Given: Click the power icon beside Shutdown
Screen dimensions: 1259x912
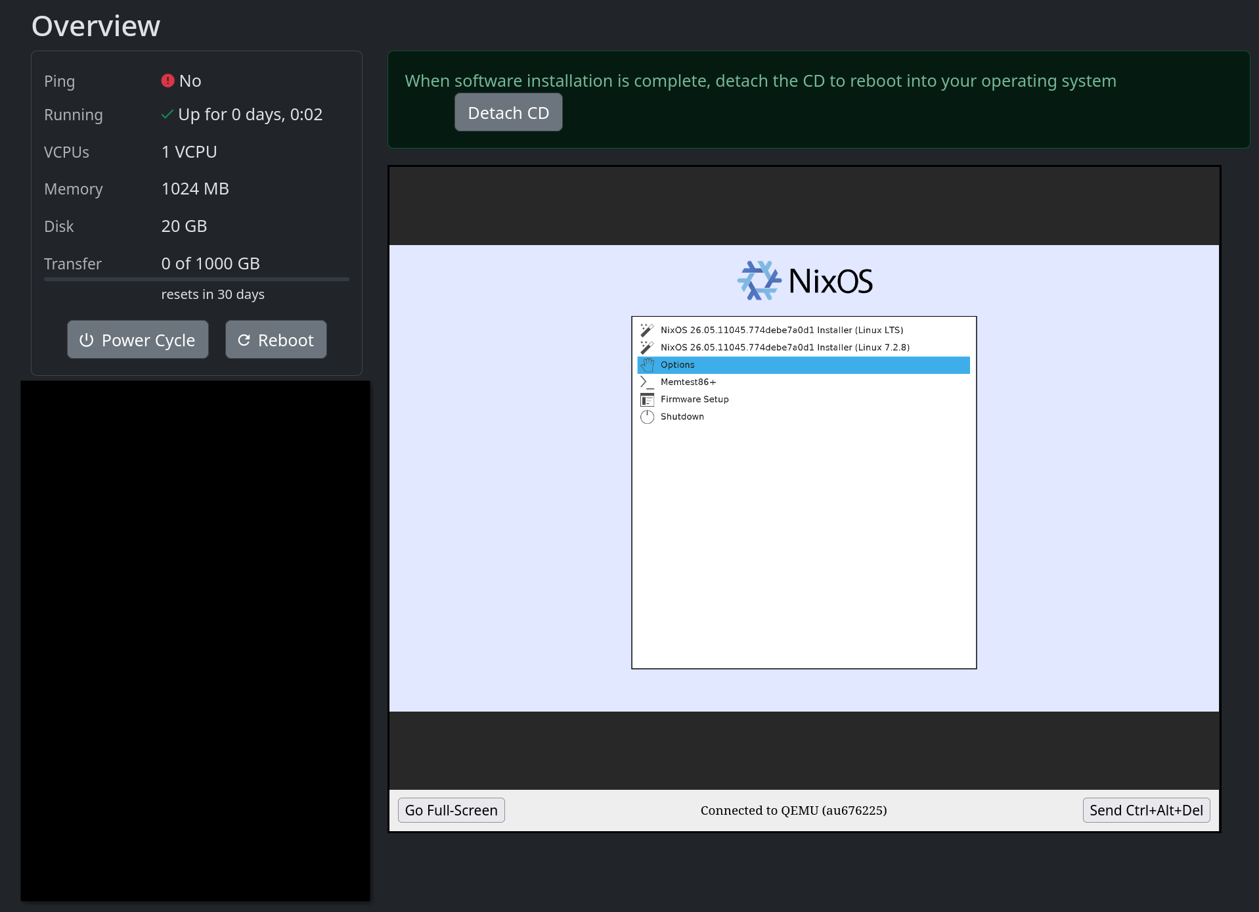Looking at the screenshot, I should [647, 417].
